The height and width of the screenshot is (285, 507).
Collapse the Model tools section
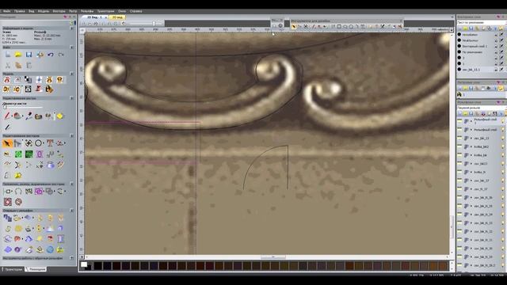(72, 74)
